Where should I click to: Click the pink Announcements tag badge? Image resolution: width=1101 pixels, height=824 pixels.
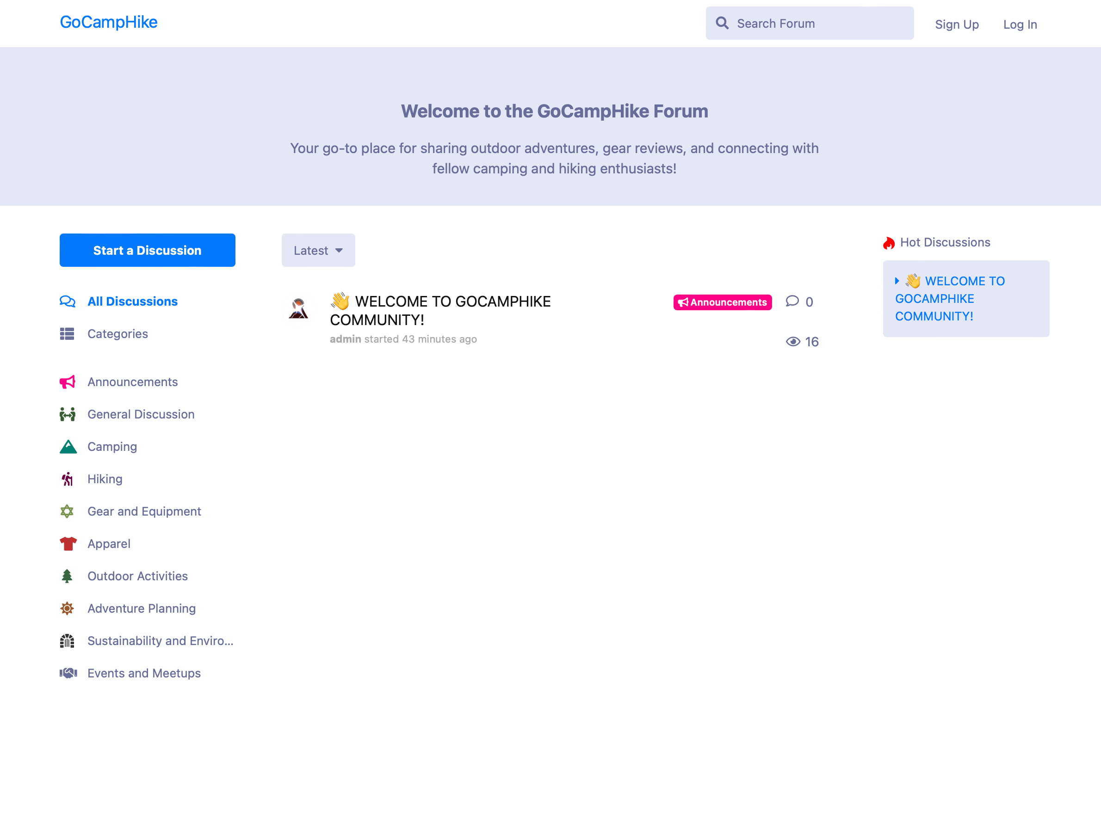(x=722, y=302)
